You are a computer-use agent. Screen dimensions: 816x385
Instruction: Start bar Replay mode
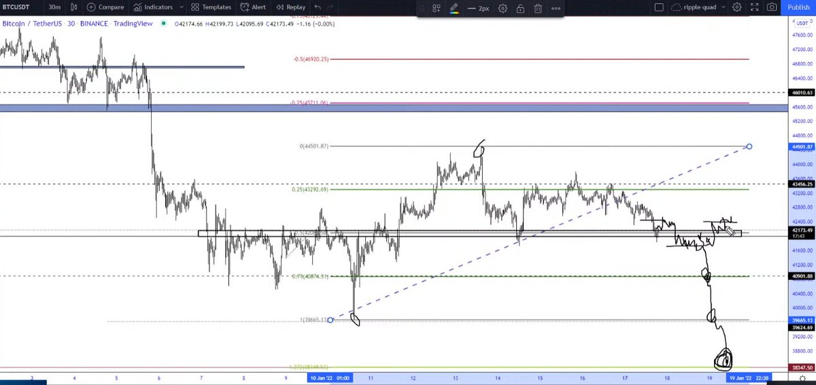coord(290,7)
